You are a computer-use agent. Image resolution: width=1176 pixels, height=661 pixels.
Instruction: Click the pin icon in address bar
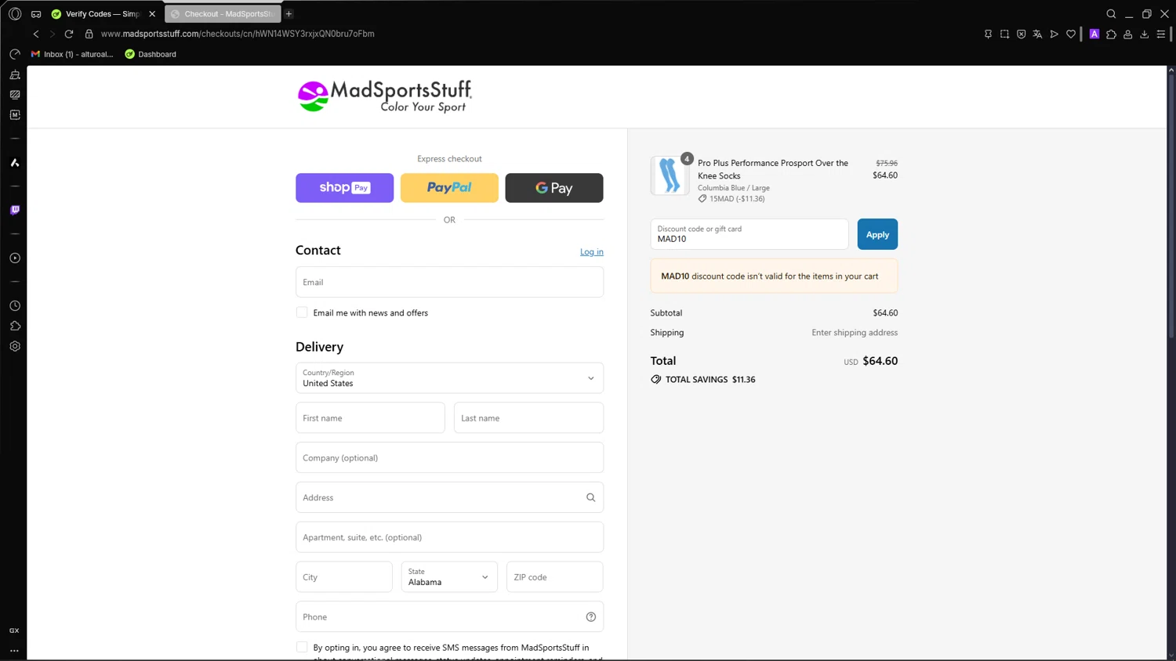tap(988, 34)
